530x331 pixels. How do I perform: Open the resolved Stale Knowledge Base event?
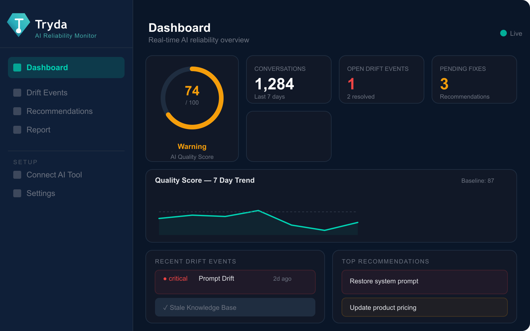235,307
